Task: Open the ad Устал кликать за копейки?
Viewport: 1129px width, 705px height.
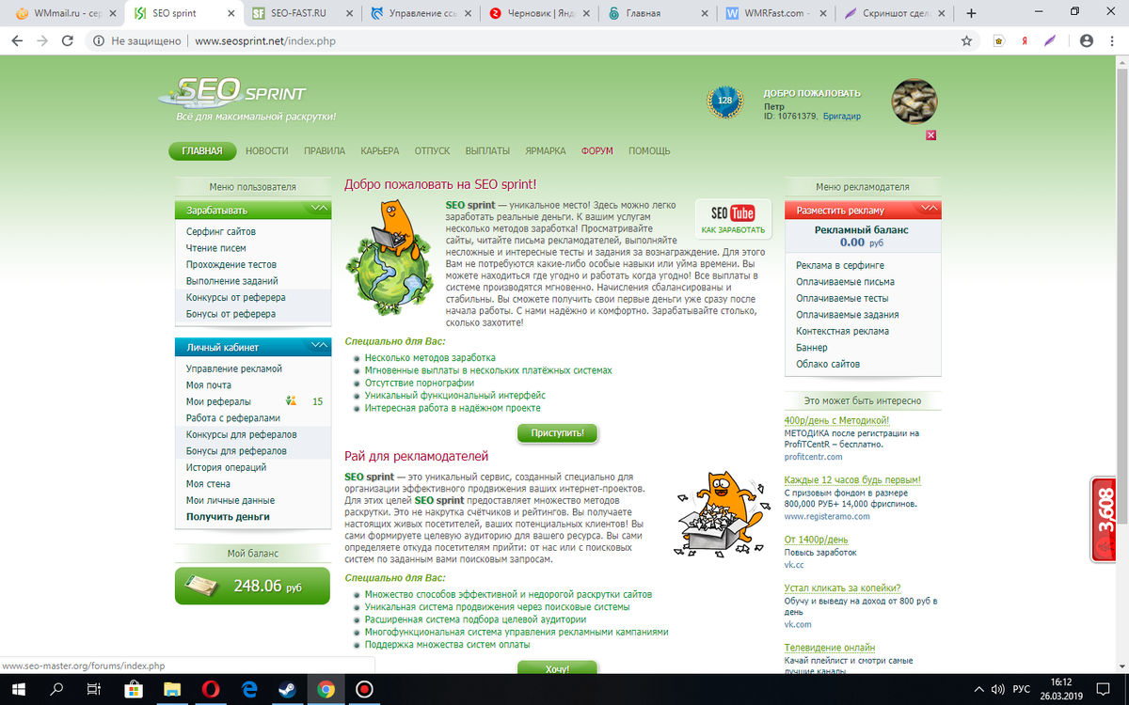Action: 843,588
